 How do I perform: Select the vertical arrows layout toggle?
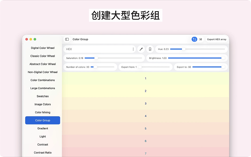(194, 39)
